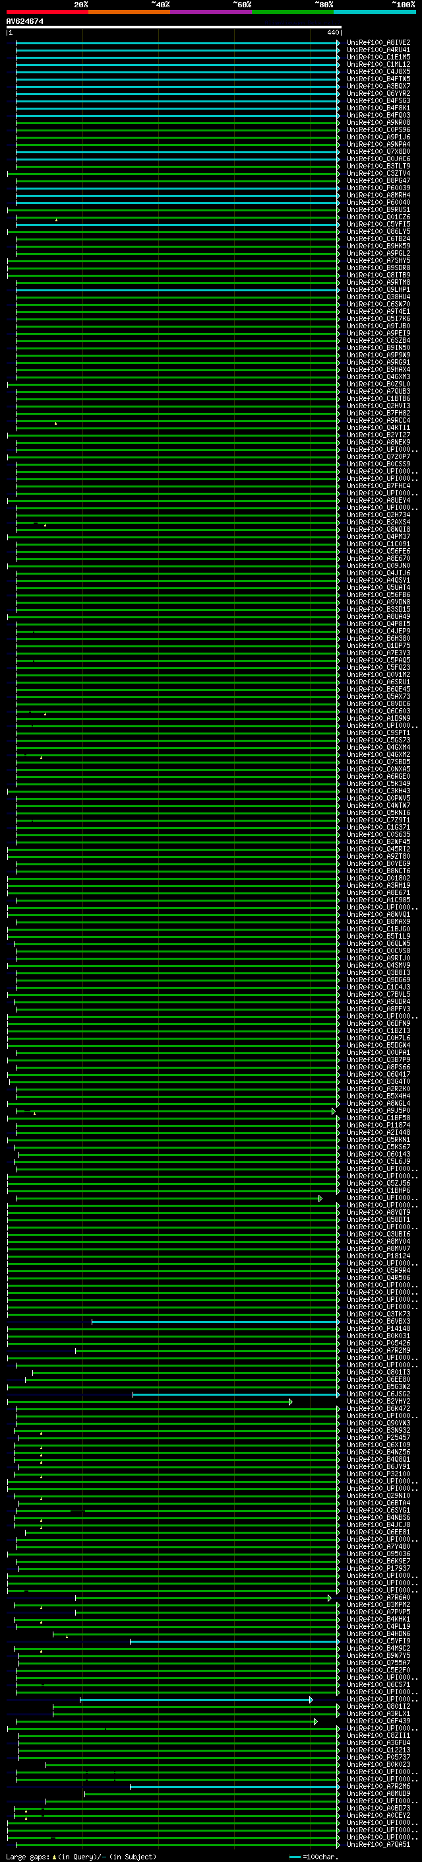Click the green arrowhead for UniRef100_Q6F439

[x=315, y=1721]
